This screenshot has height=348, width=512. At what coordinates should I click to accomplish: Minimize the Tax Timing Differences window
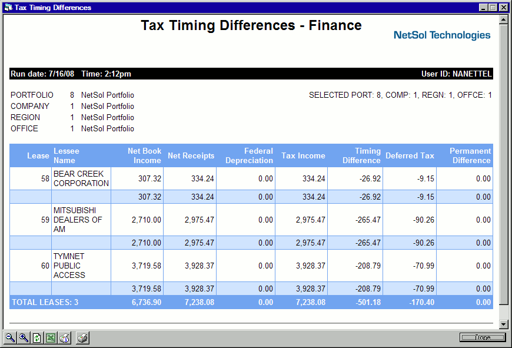tap(483, 8)
